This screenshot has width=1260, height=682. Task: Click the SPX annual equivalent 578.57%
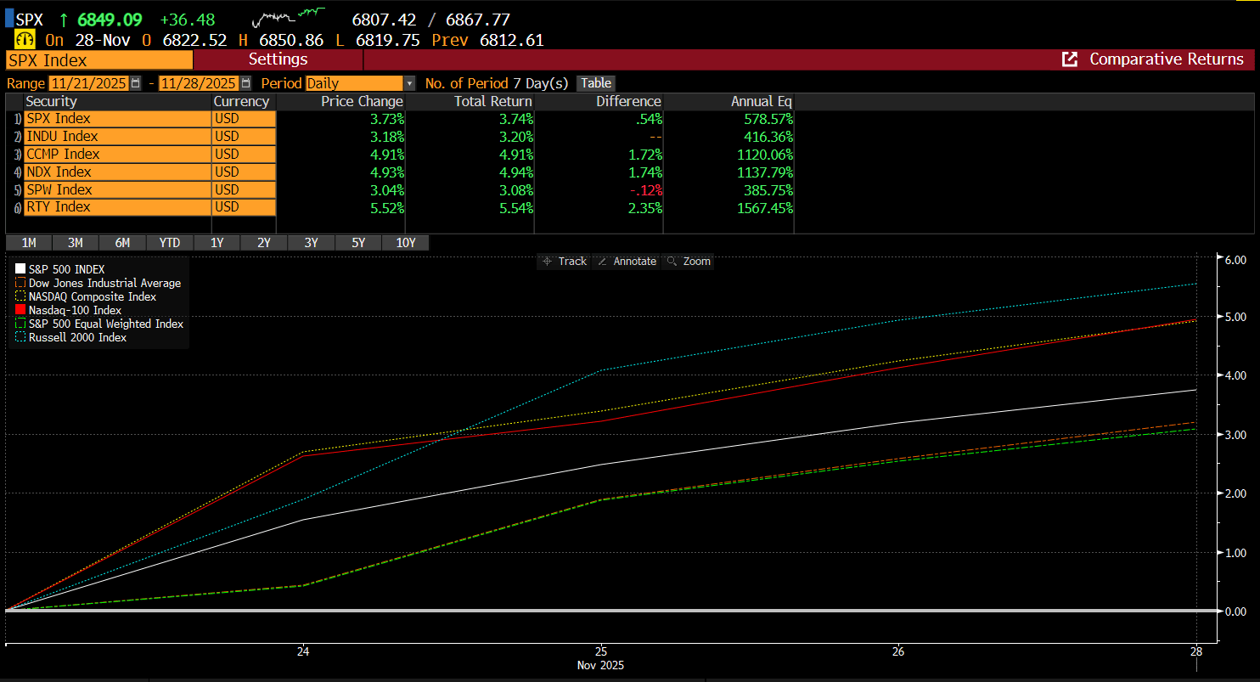click(x=768, y=119)
